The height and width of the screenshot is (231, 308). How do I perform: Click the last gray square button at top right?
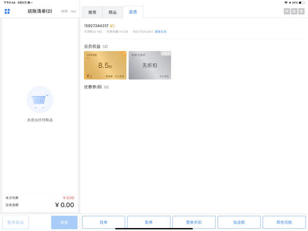[301, 11]
